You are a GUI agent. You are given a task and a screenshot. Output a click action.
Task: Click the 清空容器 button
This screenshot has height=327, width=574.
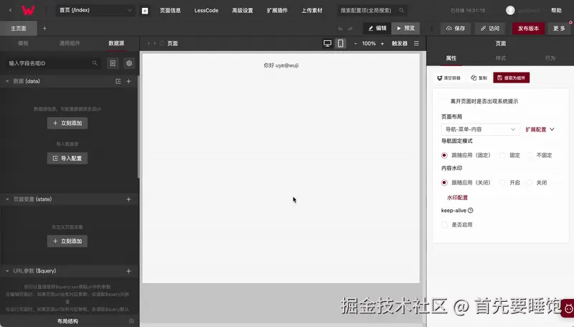coord(448,78)
